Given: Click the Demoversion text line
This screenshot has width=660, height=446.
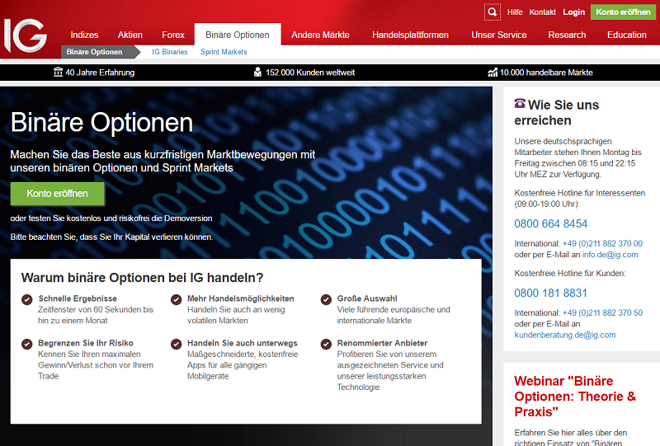Looking at the screenshot, I should pyautogui.click(x=111, y=218).
